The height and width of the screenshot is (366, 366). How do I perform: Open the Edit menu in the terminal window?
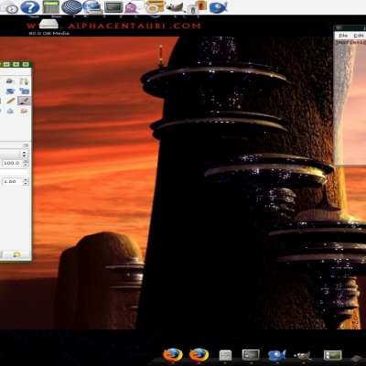359,36
